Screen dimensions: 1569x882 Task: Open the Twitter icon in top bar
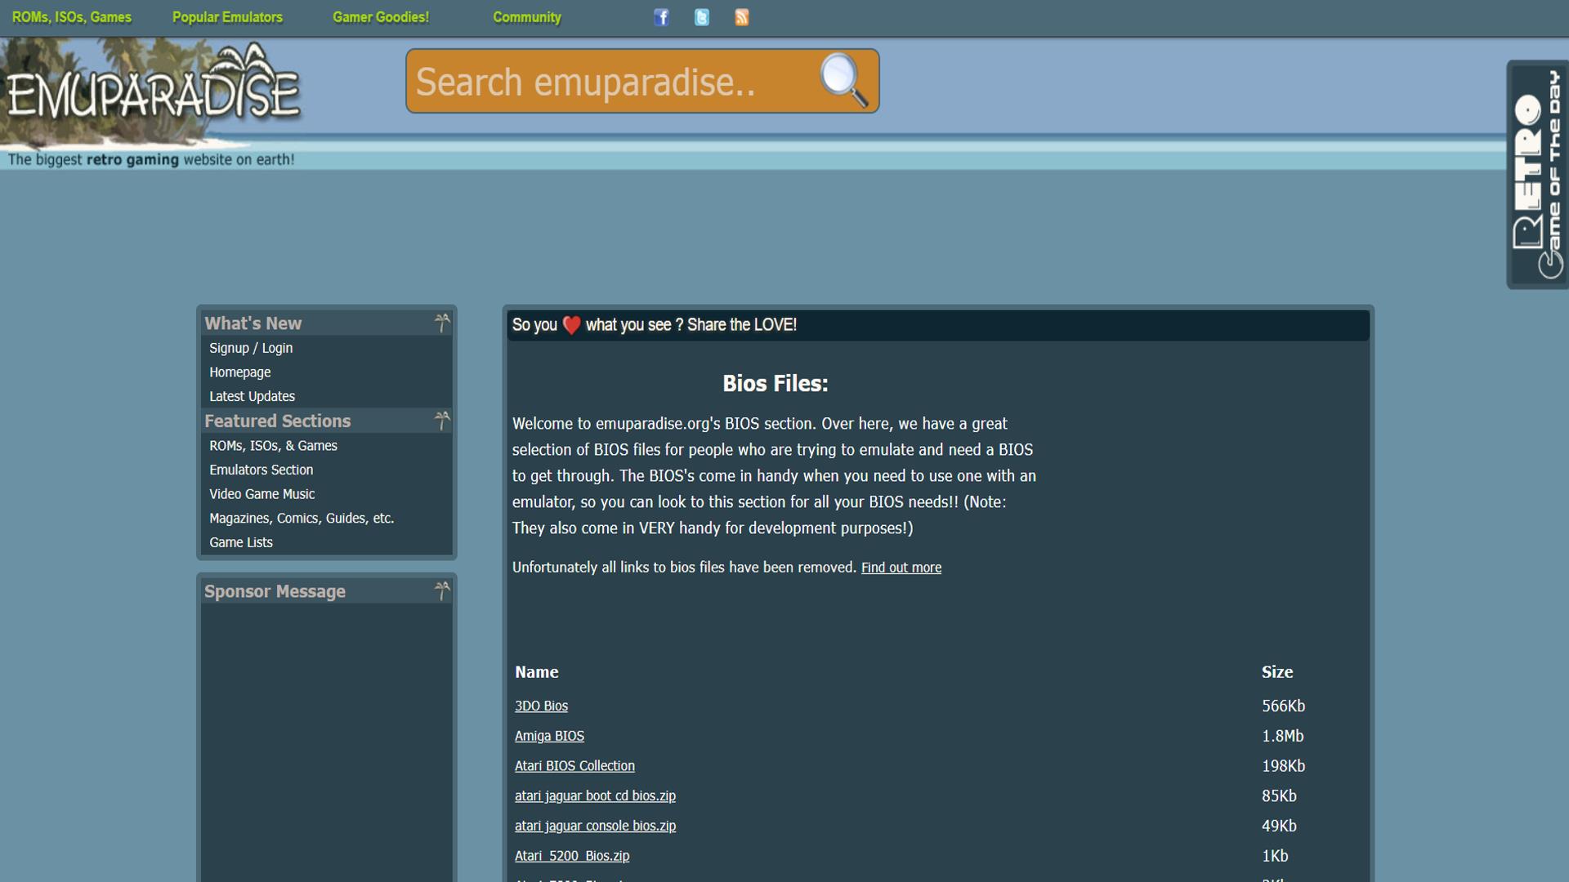[702, 17]
